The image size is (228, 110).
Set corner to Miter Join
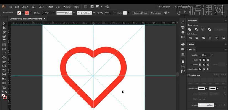pyautogui.click(x=200, y=65)
